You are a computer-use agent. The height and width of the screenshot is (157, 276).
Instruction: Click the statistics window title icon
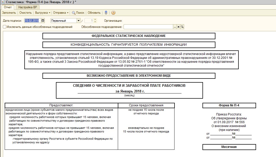(3, 2)
